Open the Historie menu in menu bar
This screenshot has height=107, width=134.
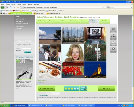[19, 4]
